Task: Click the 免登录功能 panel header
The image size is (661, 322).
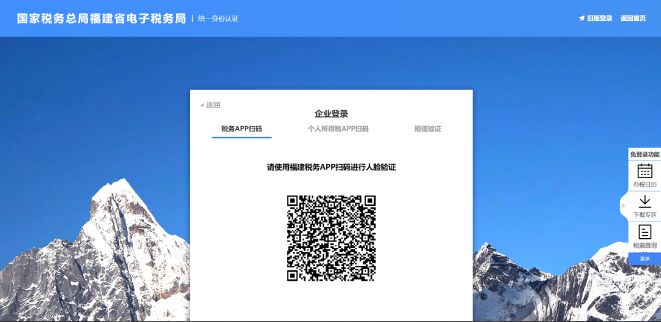Action: tap(644, 155)
